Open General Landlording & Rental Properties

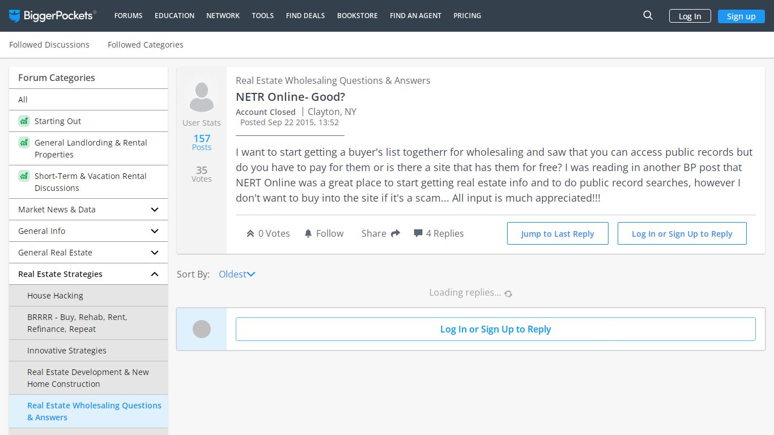(88, 148)
